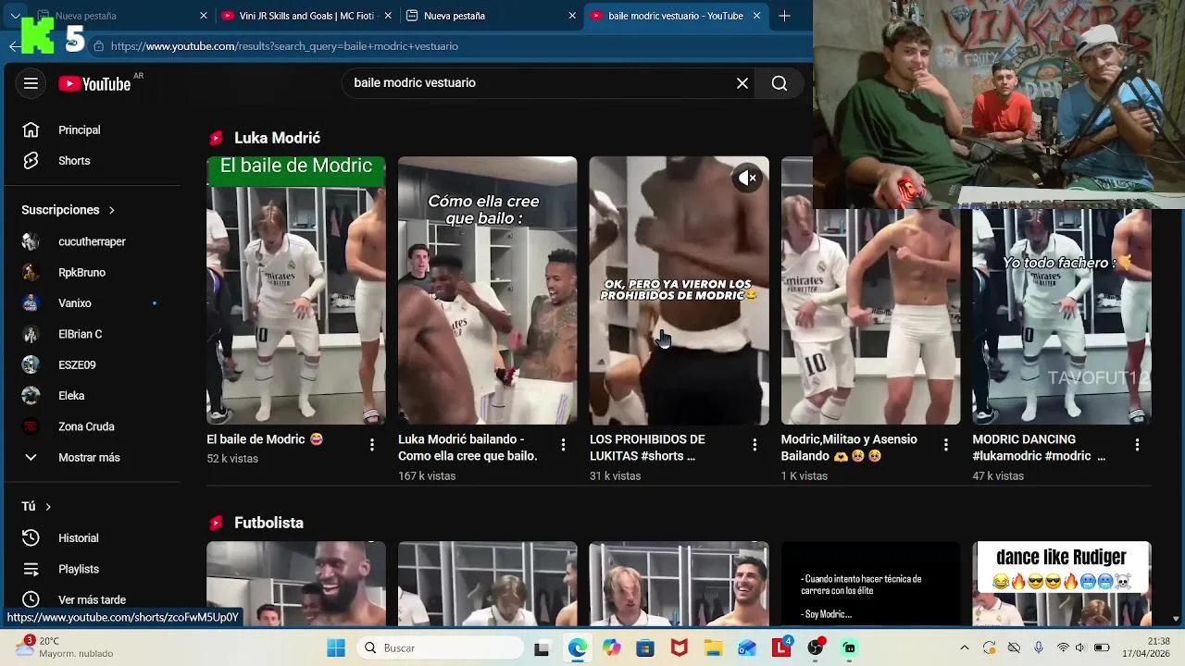Open options for Modric, Militao y Asensio short
The image size is (1185, 666).
click(x=945, y=445)
